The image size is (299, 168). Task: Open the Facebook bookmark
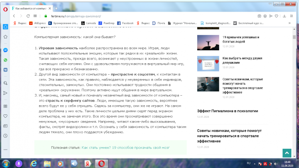pyautogui.click(x=125, y=23)
